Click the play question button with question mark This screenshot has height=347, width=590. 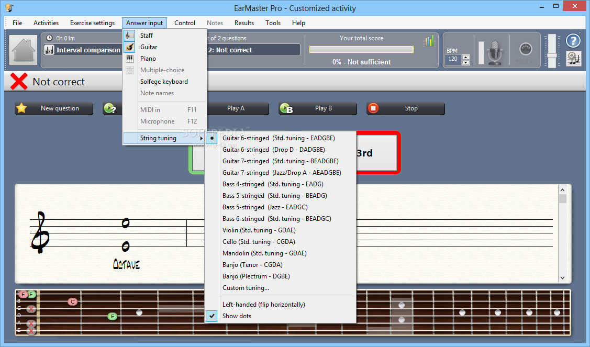[x=113, y=108]
